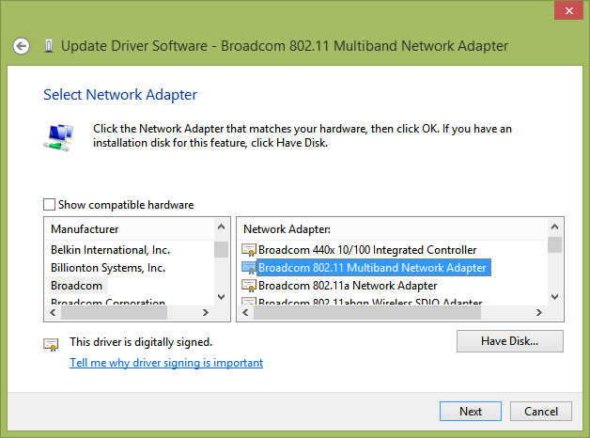Click the digitally signed certificate icon
This screenshot has width=590, height=438.
click(51, 344)
